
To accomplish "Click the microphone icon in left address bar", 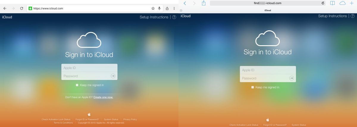I will [159, 8].
